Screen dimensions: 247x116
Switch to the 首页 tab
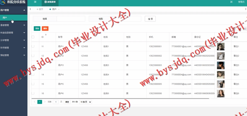(40, 9)
